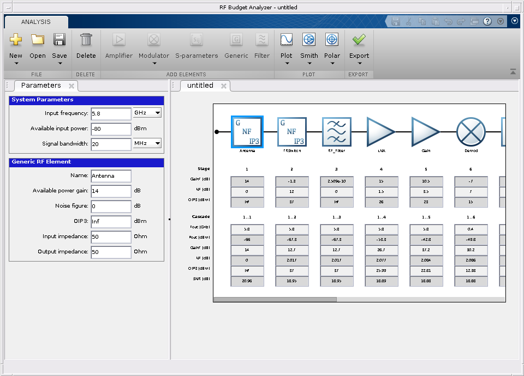Click the Smith chart plot icon
This screenshot has width=524, height=376.
coord(309,40)
